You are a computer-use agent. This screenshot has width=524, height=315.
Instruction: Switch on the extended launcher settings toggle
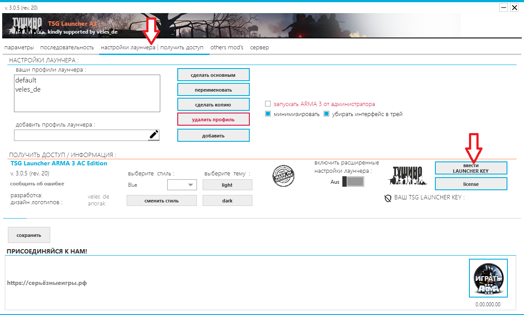(353, 182)
